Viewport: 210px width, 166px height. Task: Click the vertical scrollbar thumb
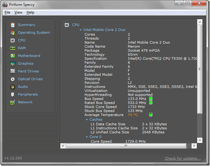click(x=200, y=69)
